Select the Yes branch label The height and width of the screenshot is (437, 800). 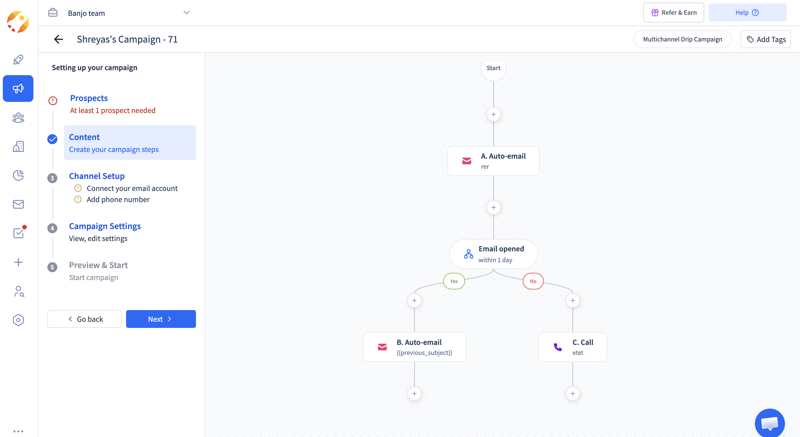tap(454, 281)
